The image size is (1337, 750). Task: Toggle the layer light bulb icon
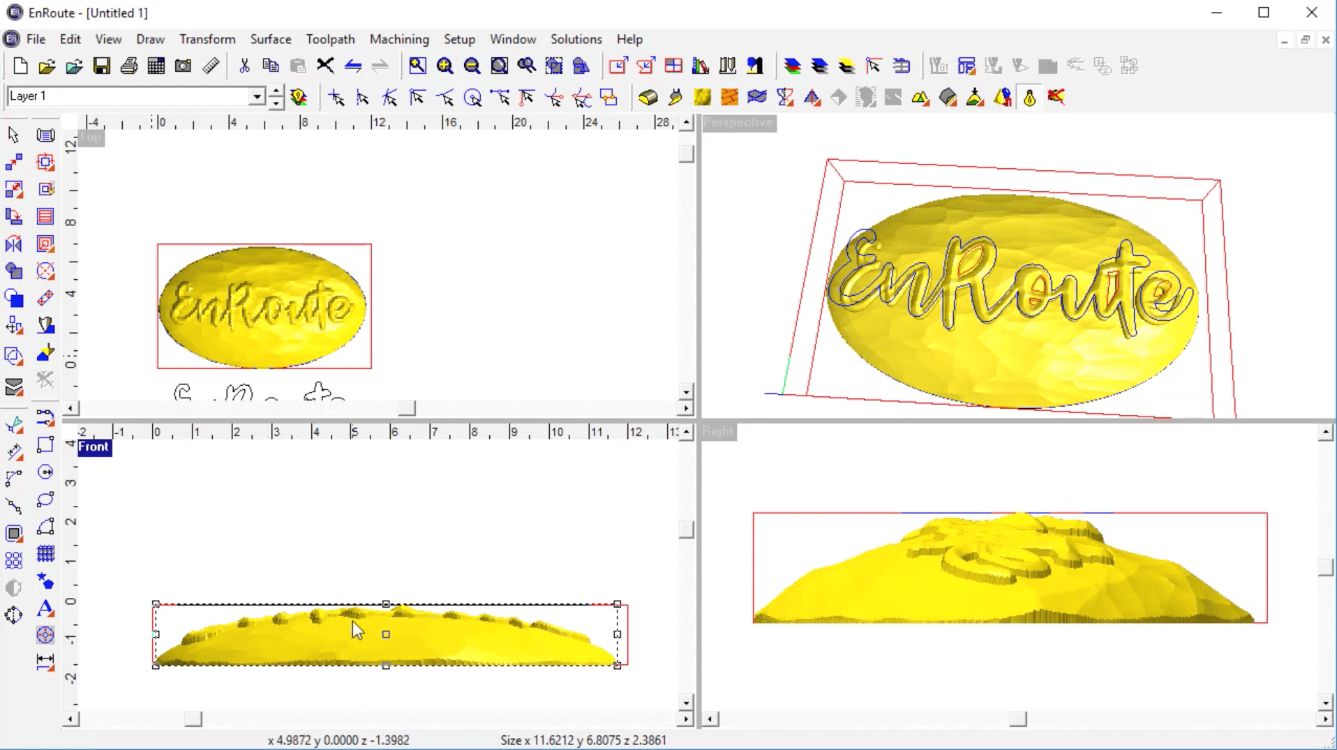299,97
